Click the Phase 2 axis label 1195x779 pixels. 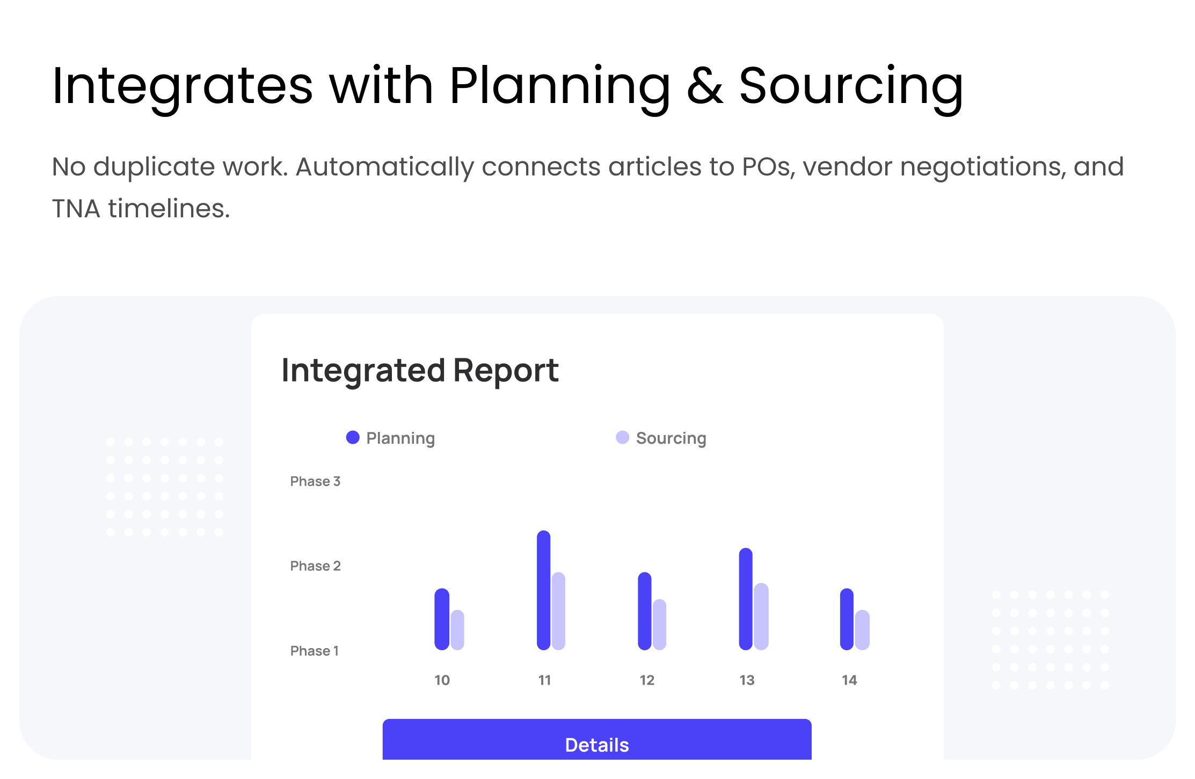point(315,566)
